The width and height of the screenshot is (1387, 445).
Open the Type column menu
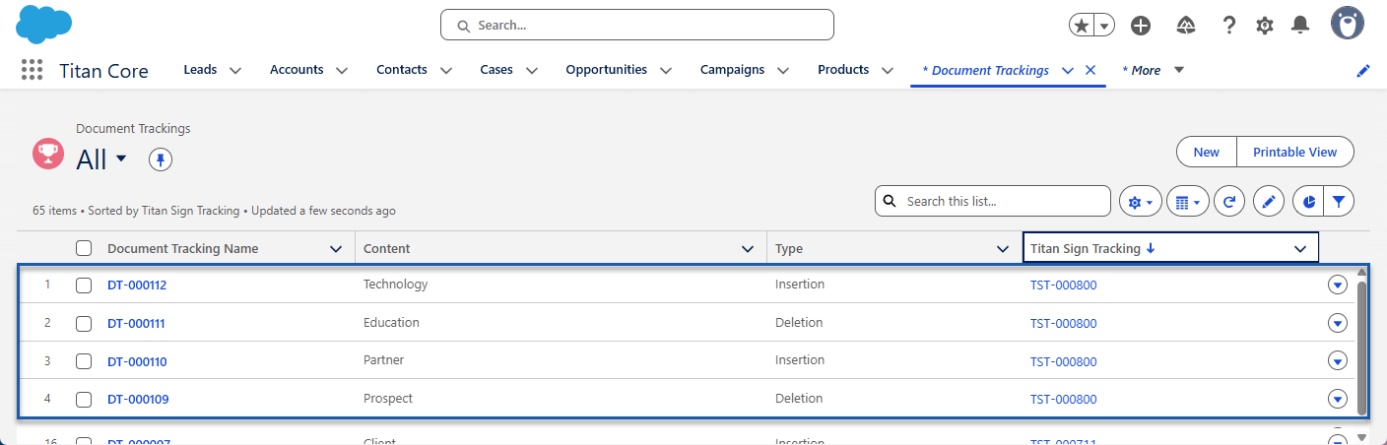click(x=1004, y=249)
